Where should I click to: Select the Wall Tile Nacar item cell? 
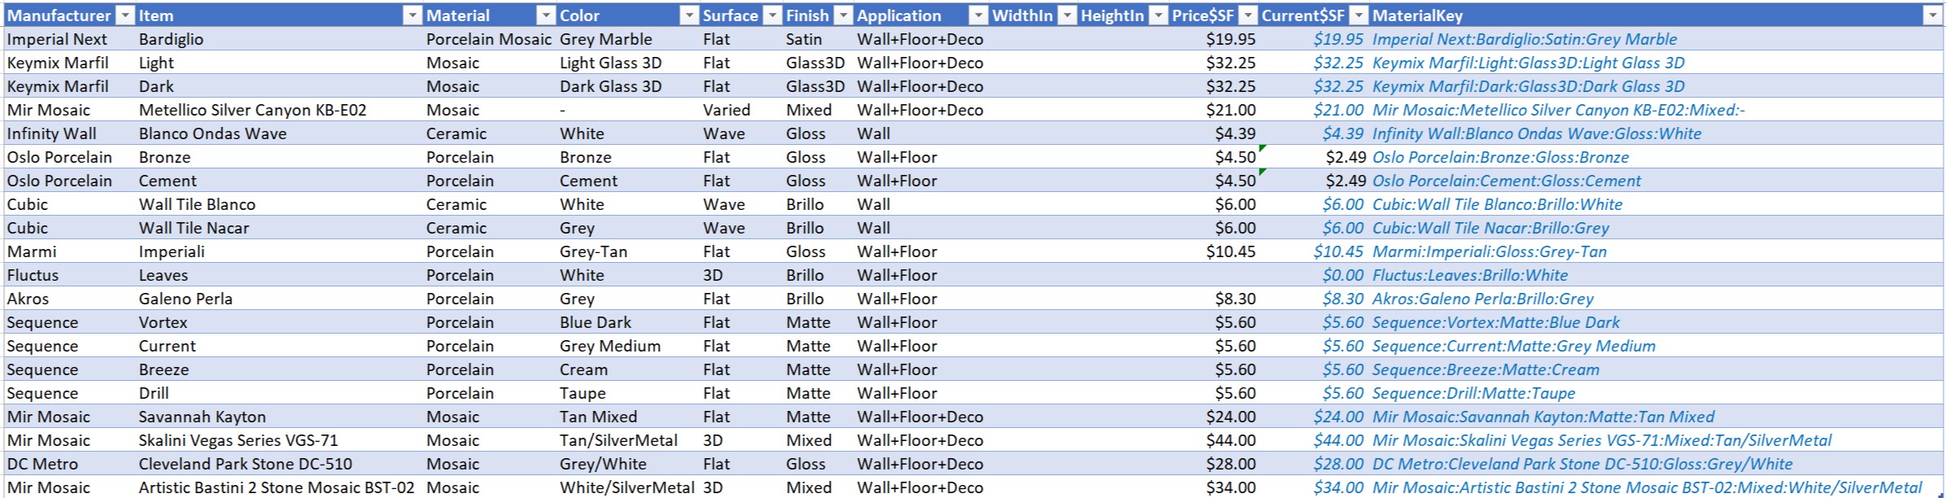(x=279, y=228)
